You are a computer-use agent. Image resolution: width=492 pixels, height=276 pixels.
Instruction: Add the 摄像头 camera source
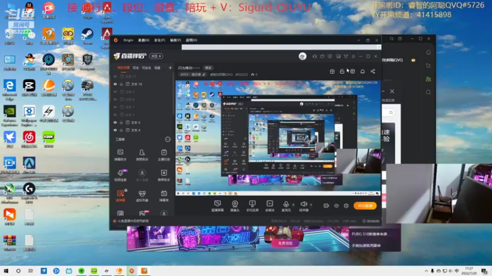(x=235, y=206)
